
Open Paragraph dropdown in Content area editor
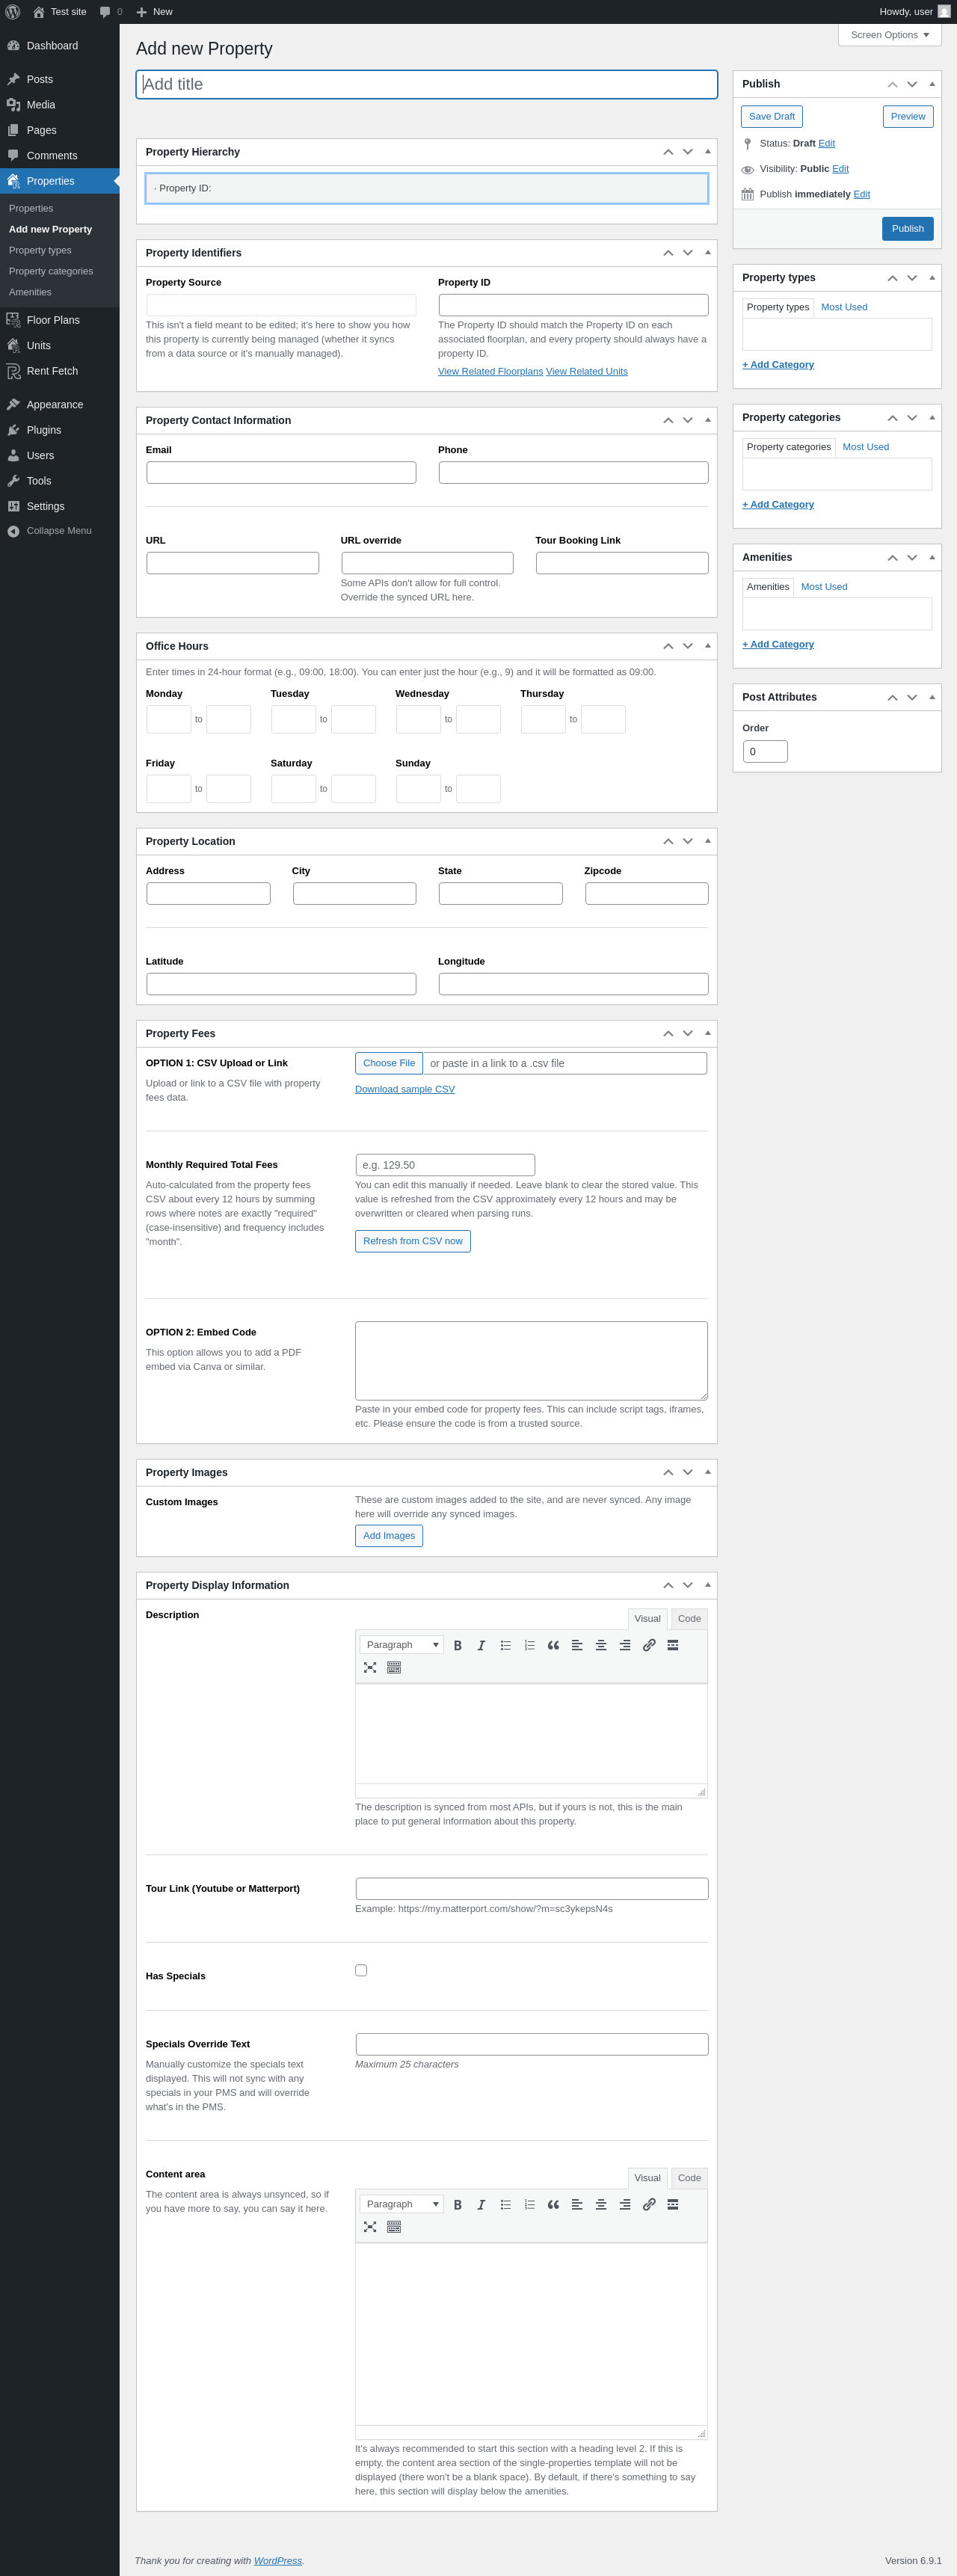401,2204
